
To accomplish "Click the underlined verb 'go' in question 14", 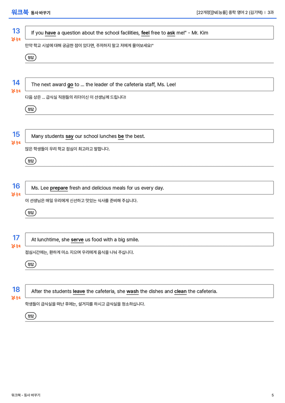I will (70, 85).
